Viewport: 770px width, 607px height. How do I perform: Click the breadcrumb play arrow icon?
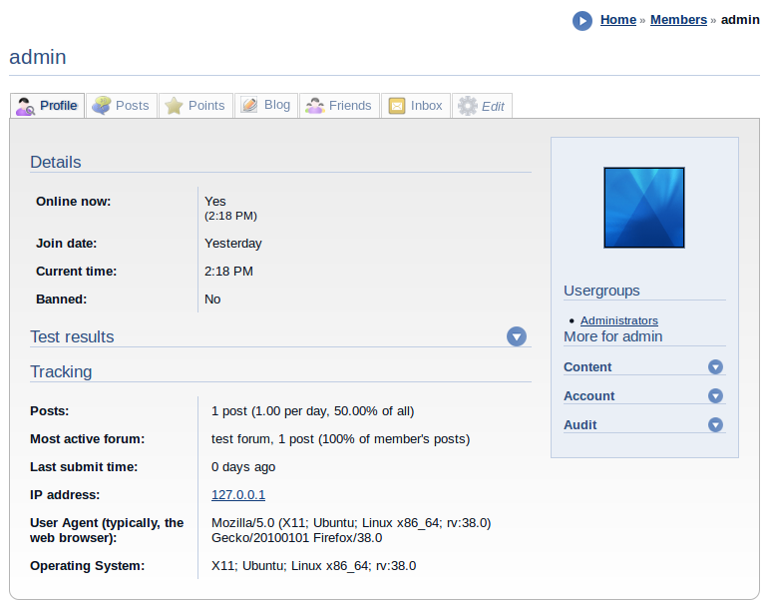(582, 21)
